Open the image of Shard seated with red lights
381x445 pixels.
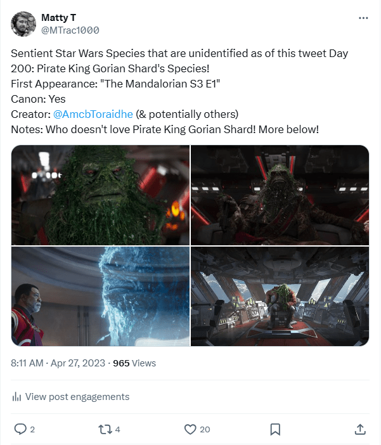280,195
